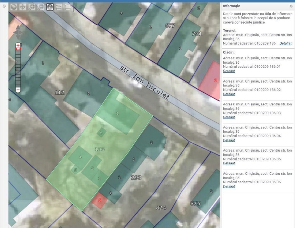The height and width of the screenshot is (228, 295).
Task: Click red building 5 on map
Action: 100,200
